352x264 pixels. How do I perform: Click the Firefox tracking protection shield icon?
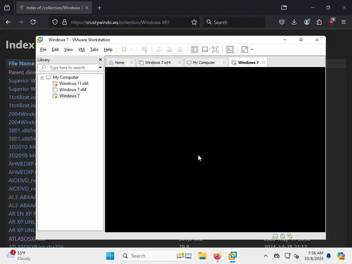tap(55, 22)
